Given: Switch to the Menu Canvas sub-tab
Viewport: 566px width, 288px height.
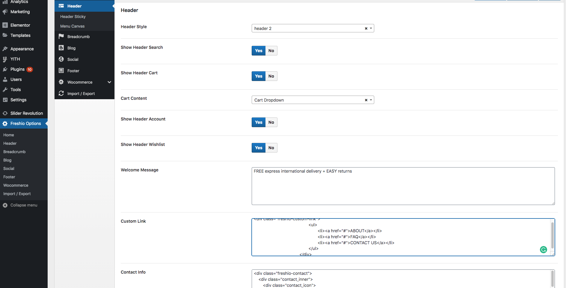Looking at the screenshot, I should pos(72,26).
